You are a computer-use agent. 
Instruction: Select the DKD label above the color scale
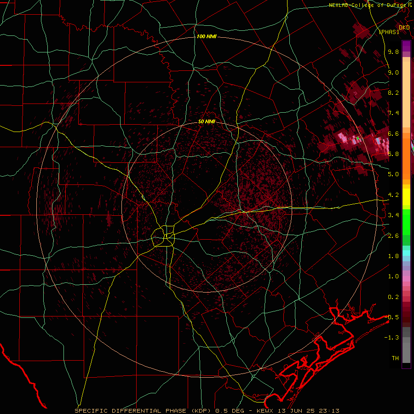point(404,28)
